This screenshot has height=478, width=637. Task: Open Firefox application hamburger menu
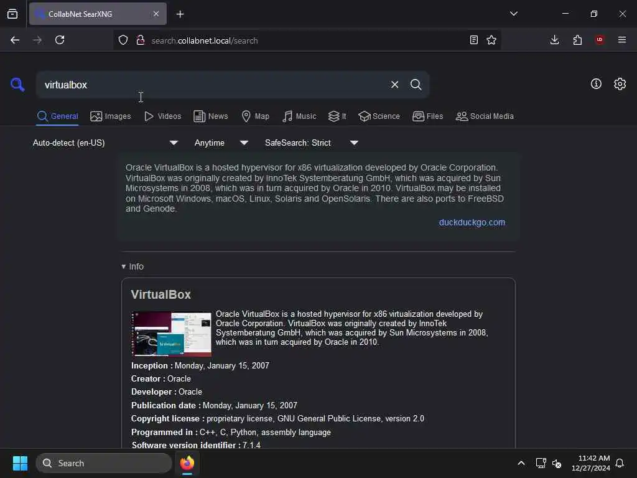[622, 40]
